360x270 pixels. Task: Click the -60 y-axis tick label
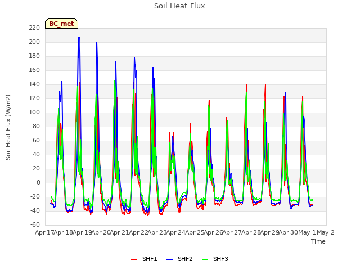pyautogui.click(x=35, y=224)
